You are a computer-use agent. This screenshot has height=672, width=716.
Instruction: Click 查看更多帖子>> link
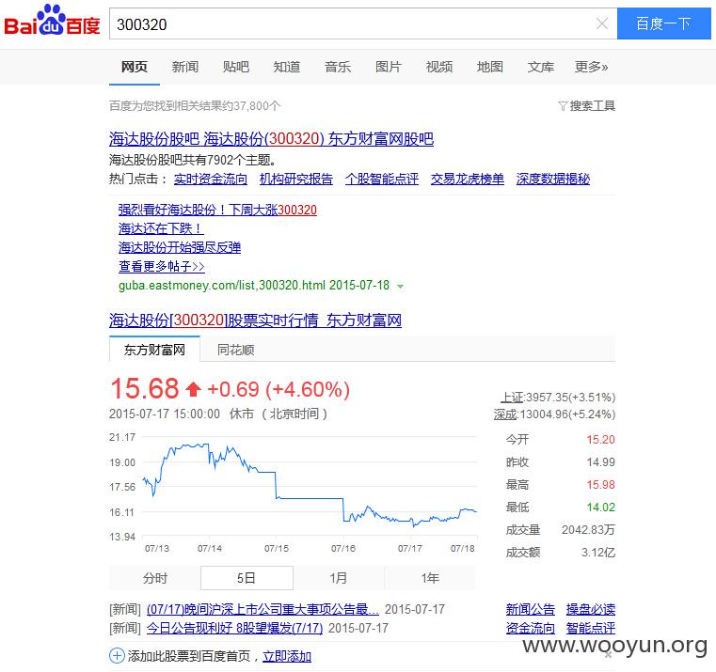pos(162,266)
